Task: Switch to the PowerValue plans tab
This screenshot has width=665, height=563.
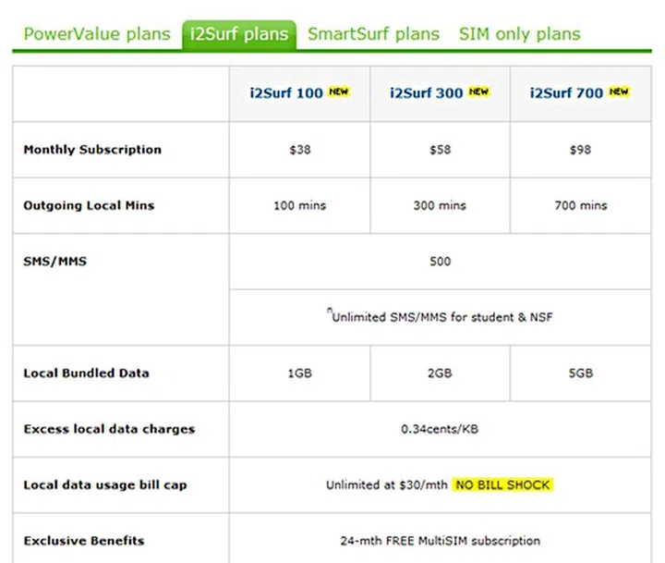Action: (x=97, y=35)
